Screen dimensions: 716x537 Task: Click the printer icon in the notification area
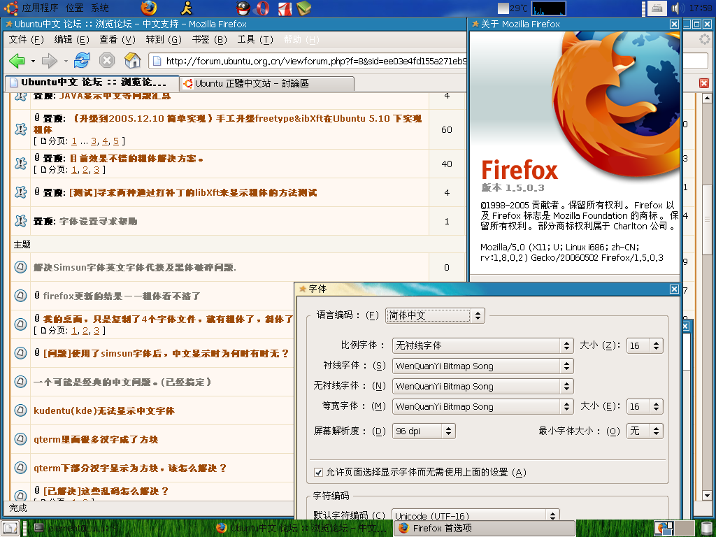click(657, 8)
